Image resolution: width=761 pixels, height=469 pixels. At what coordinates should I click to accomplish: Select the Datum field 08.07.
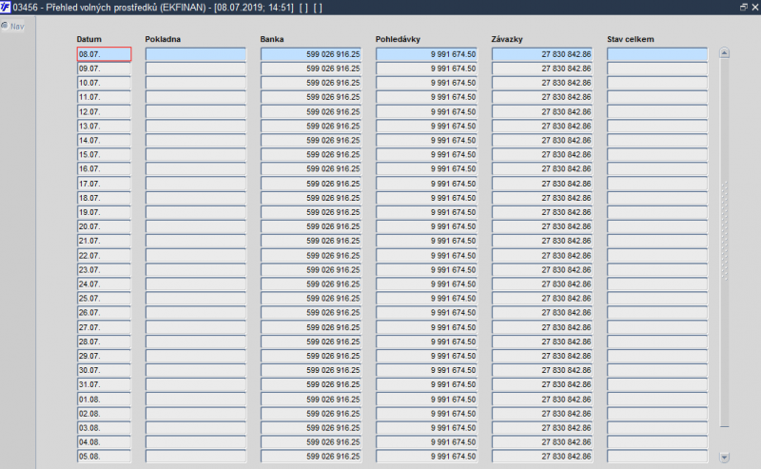(x=104, y=54)
